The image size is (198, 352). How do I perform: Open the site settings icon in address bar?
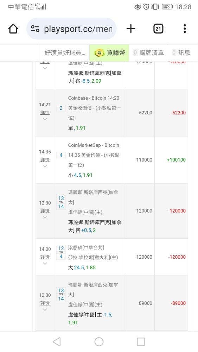click(x=35, y=29)
